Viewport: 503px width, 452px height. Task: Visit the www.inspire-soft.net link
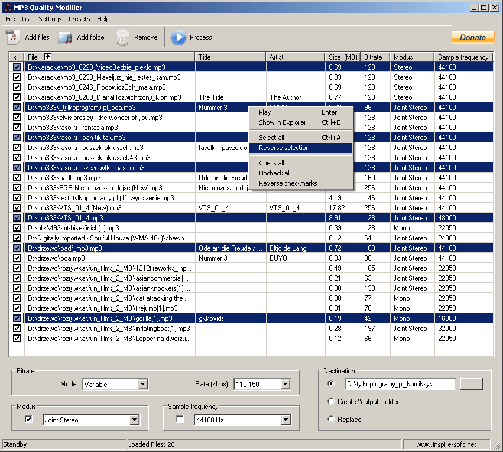point(446,444)
